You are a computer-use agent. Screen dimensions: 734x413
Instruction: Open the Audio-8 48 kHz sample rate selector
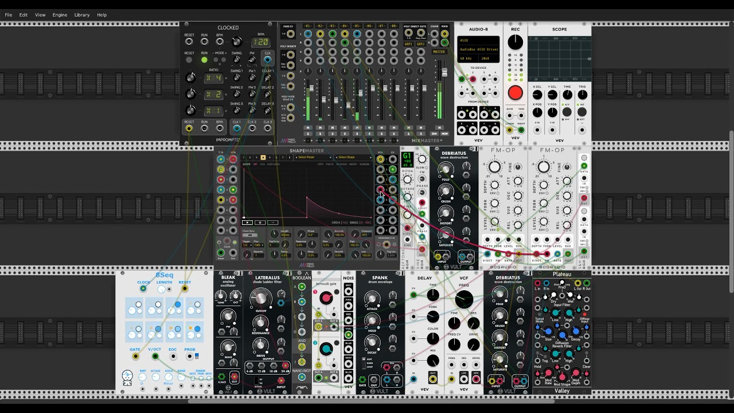tap(468, 59)
